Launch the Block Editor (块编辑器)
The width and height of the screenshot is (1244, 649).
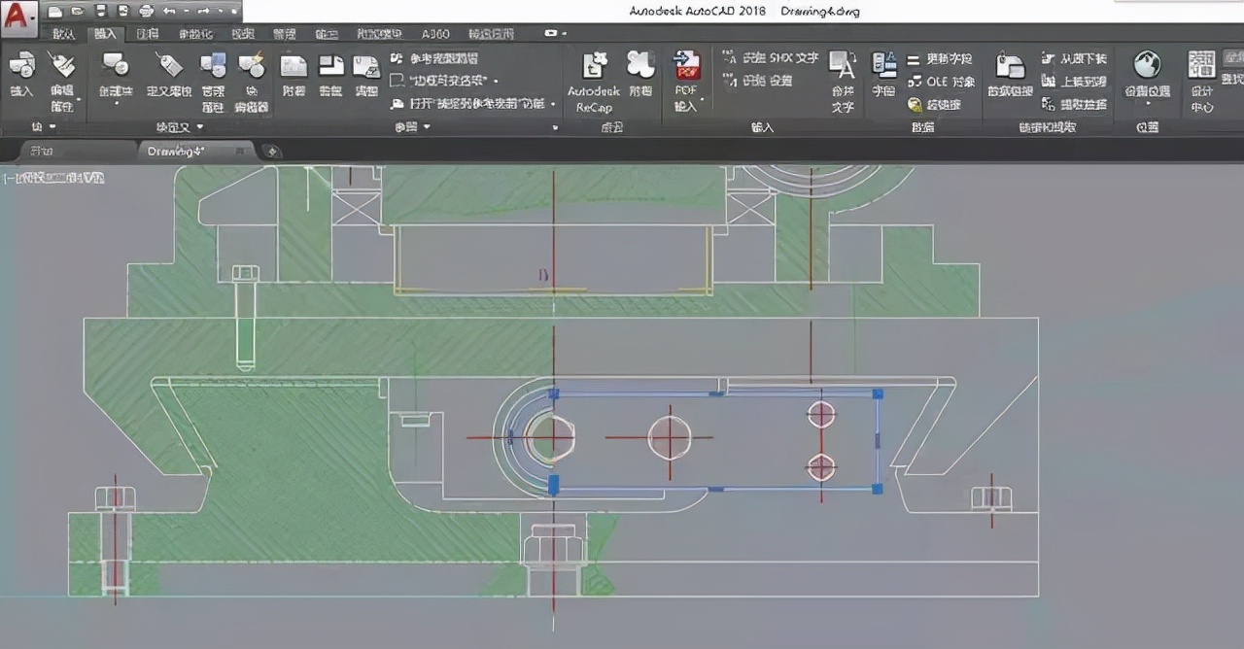click(x=251, y=66)
